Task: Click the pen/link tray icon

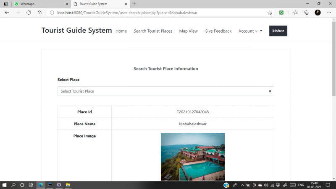Action: [x=285, y=185]
